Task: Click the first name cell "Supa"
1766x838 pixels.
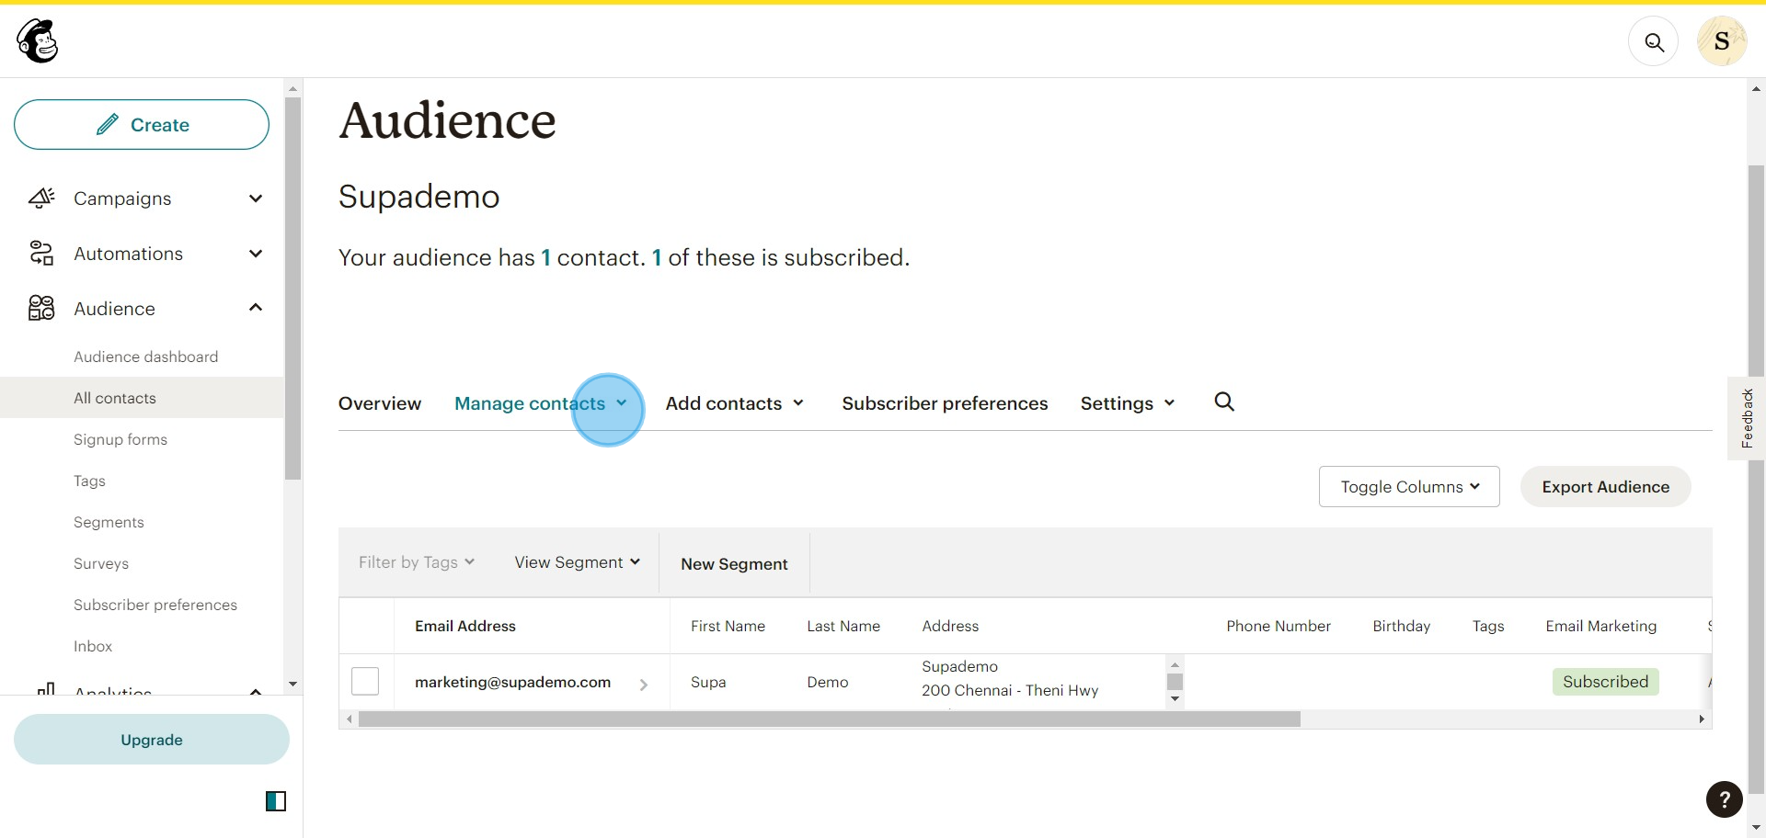Action: coord(708,682)
